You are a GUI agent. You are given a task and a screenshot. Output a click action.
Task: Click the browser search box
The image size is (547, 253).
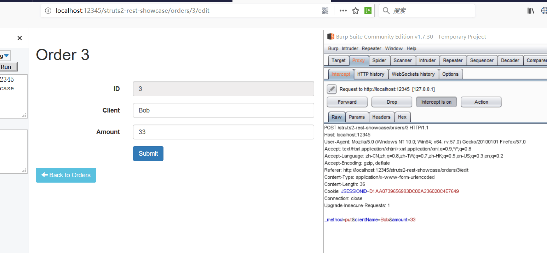(427, 11)
